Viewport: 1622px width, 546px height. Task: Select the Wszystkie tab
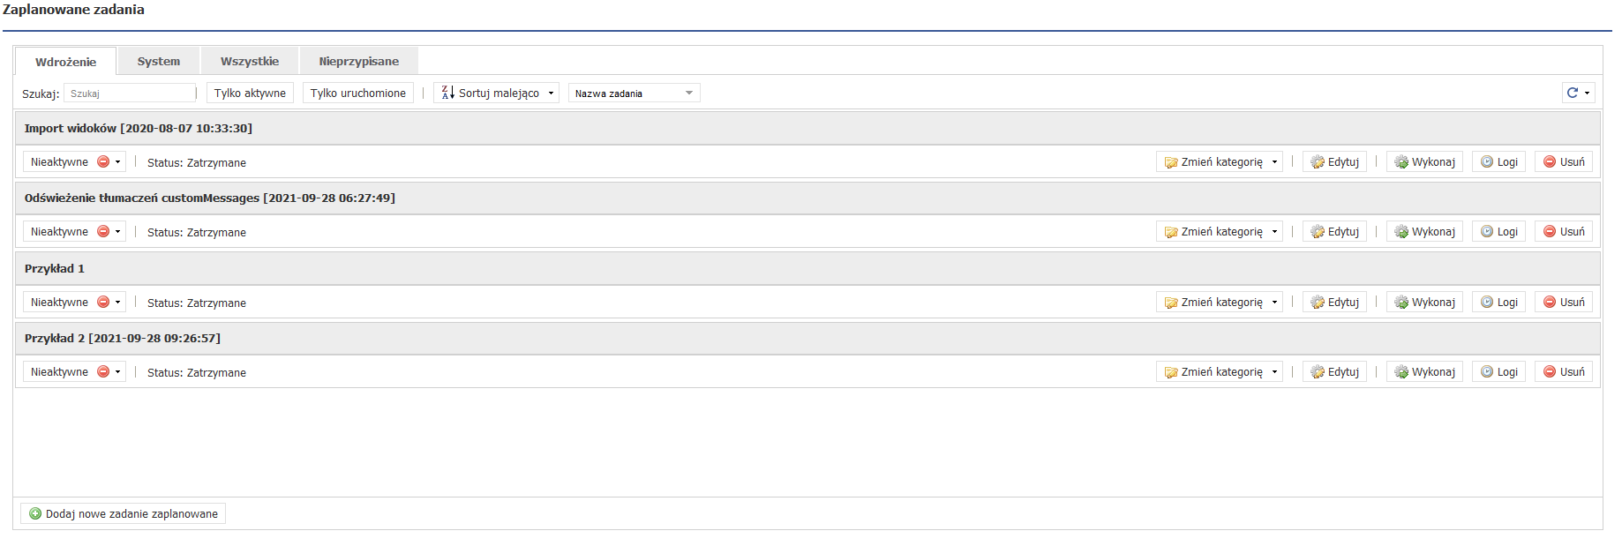[250, 61]
